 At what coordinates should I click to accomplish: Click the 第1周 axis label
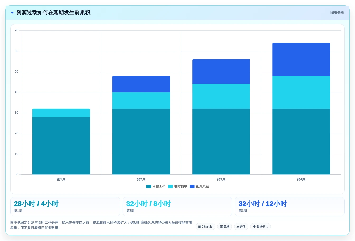click(x=61, y=179)
